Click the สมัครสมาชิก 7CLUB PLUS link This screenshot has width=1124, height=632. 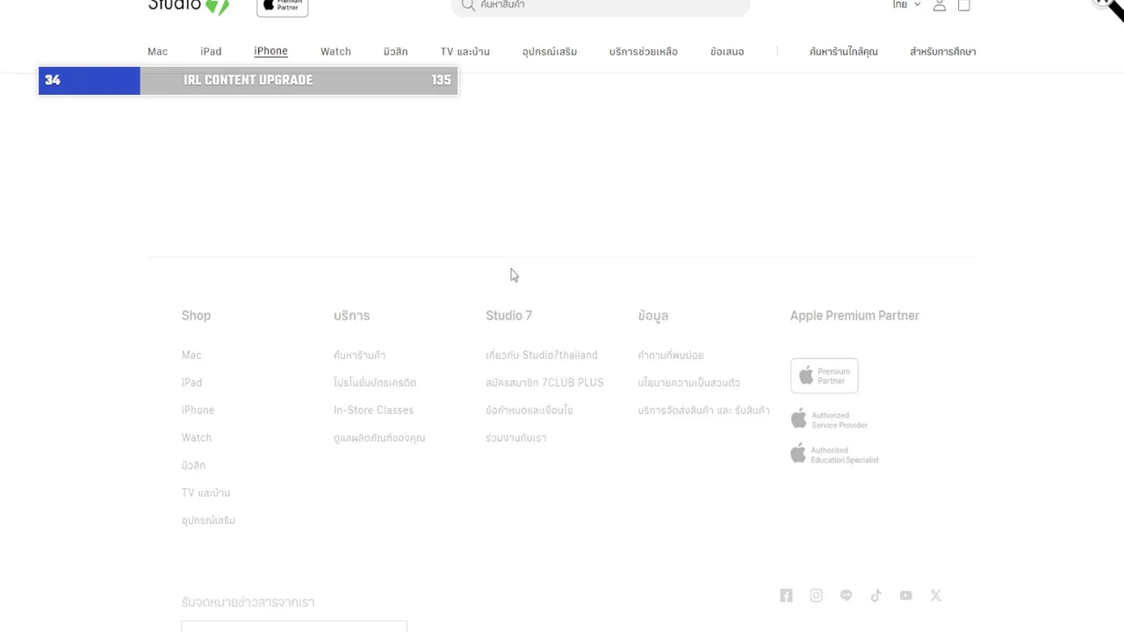(544, 383)
